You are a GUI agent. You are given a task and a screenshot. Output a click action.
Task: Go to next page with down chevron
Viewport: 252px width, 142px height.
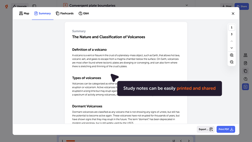pos(232,48)
